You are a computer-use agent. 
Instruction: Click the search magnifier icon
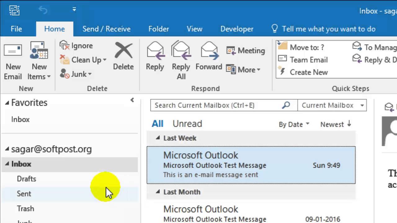(x=286, y=105)
